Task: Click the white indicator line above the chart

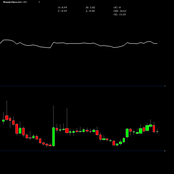Action: (79, 43)
